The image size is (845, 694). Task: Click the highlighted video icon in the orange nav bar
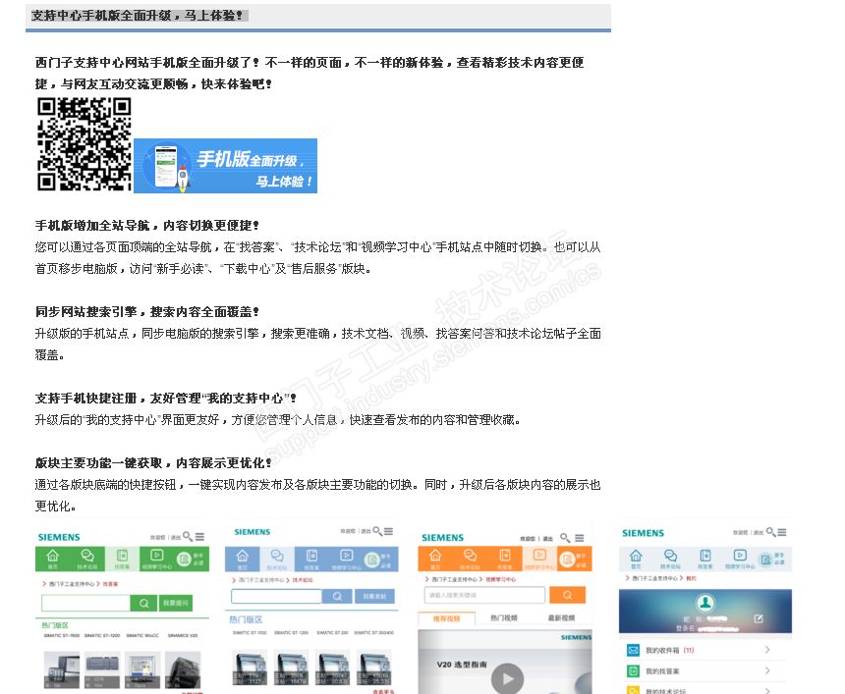click(539, 555)
